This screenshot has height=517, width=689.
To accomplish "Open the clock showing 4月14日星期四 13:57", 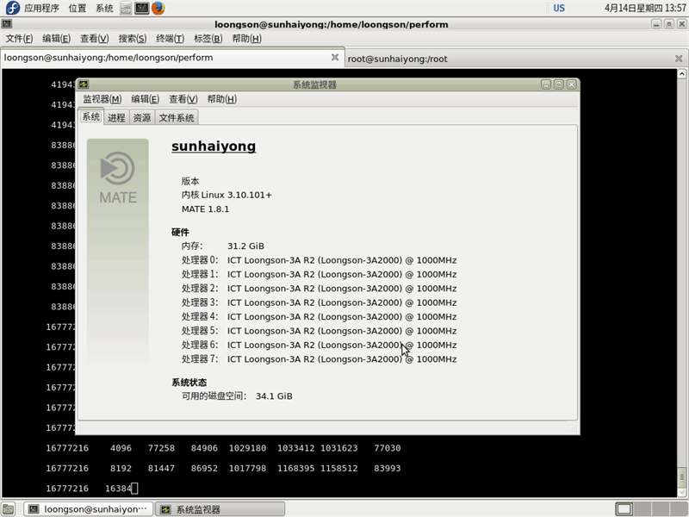I will (x=645, y=8).
